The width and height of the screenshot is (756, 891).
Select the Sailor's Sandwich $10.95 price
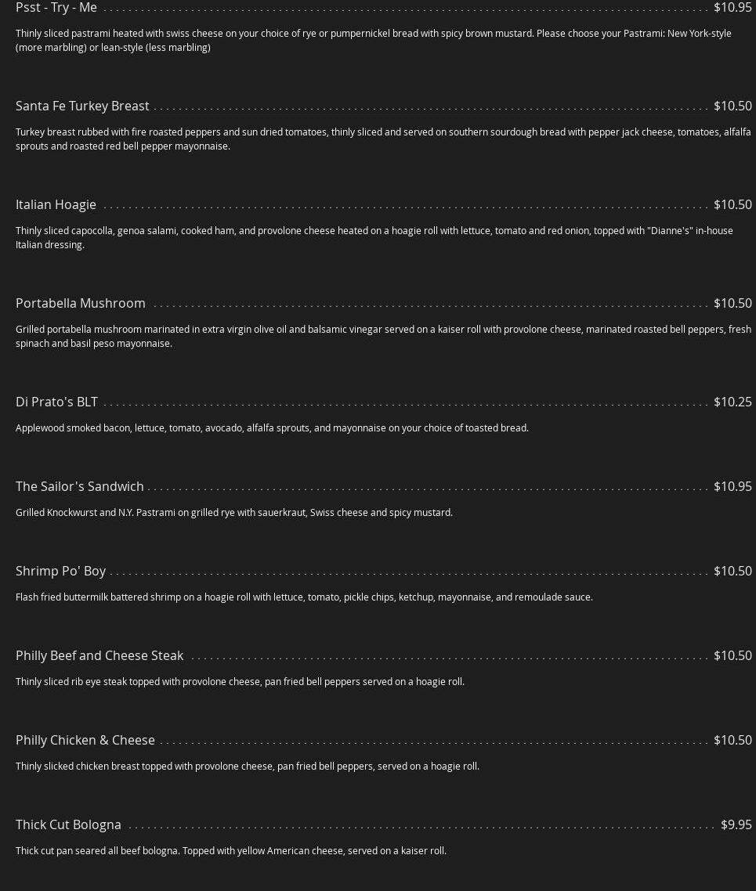point(732,486)
